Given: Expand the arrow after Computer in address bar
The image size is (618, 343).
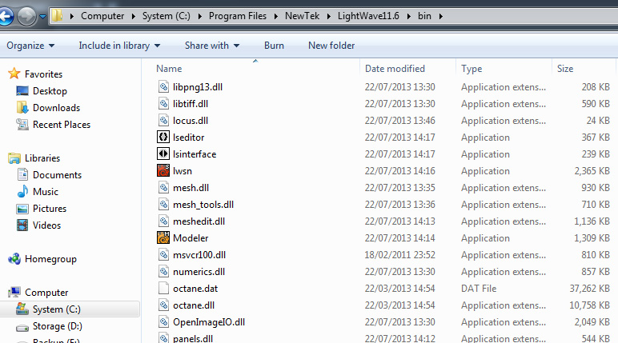Looking at the screenshot, I should [133, 16].
